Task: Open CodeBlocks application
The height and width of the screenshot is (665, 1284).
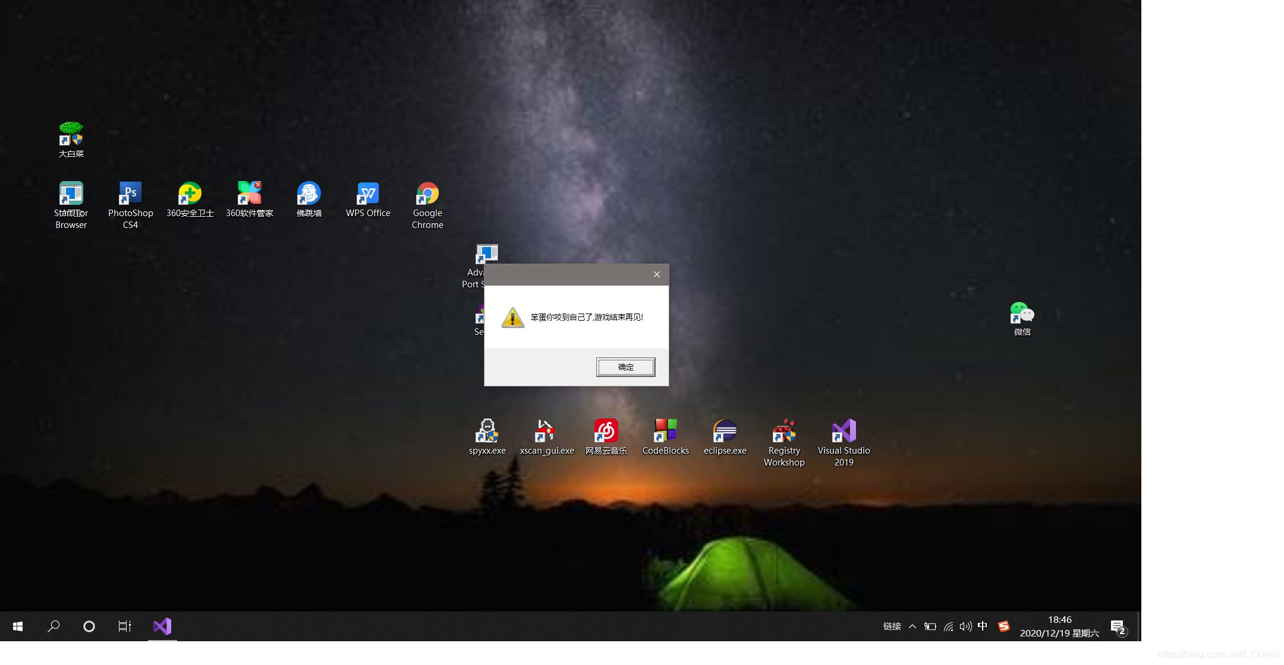Action: (x=665, y=430)
